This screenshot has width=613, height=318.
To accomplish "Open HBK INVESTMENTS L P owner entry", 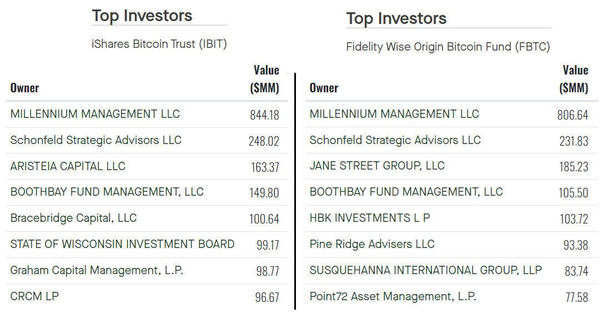I will (370, 218).
